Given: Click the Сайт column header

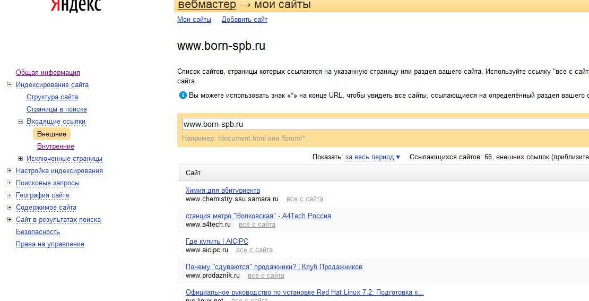Looking at the screenshot, I should 193,173.
